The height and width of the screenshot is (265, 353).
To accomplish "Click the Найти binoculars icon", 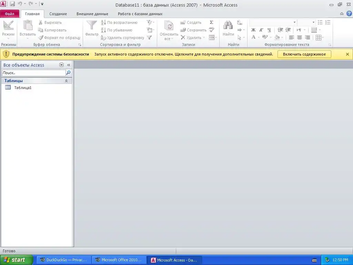I will click(x=228, y=25).
